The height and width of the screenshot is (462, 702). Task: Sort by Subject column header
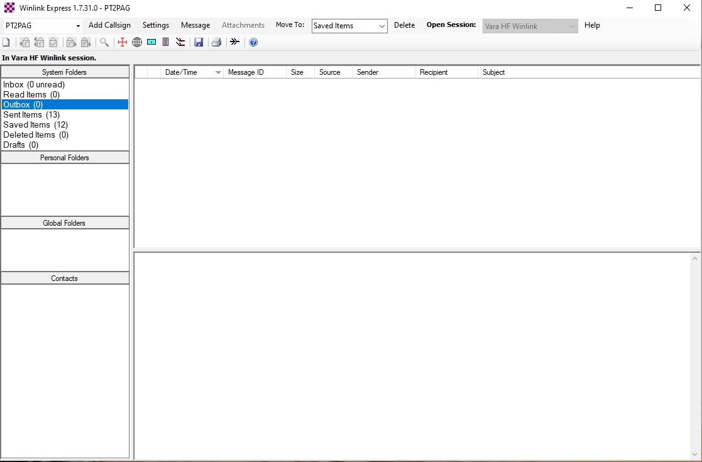point(589,72)
